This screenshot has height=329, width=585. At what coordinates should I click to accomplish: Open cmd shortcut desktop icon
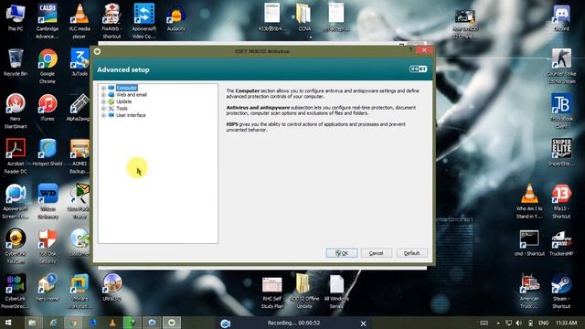pos(529,243)
